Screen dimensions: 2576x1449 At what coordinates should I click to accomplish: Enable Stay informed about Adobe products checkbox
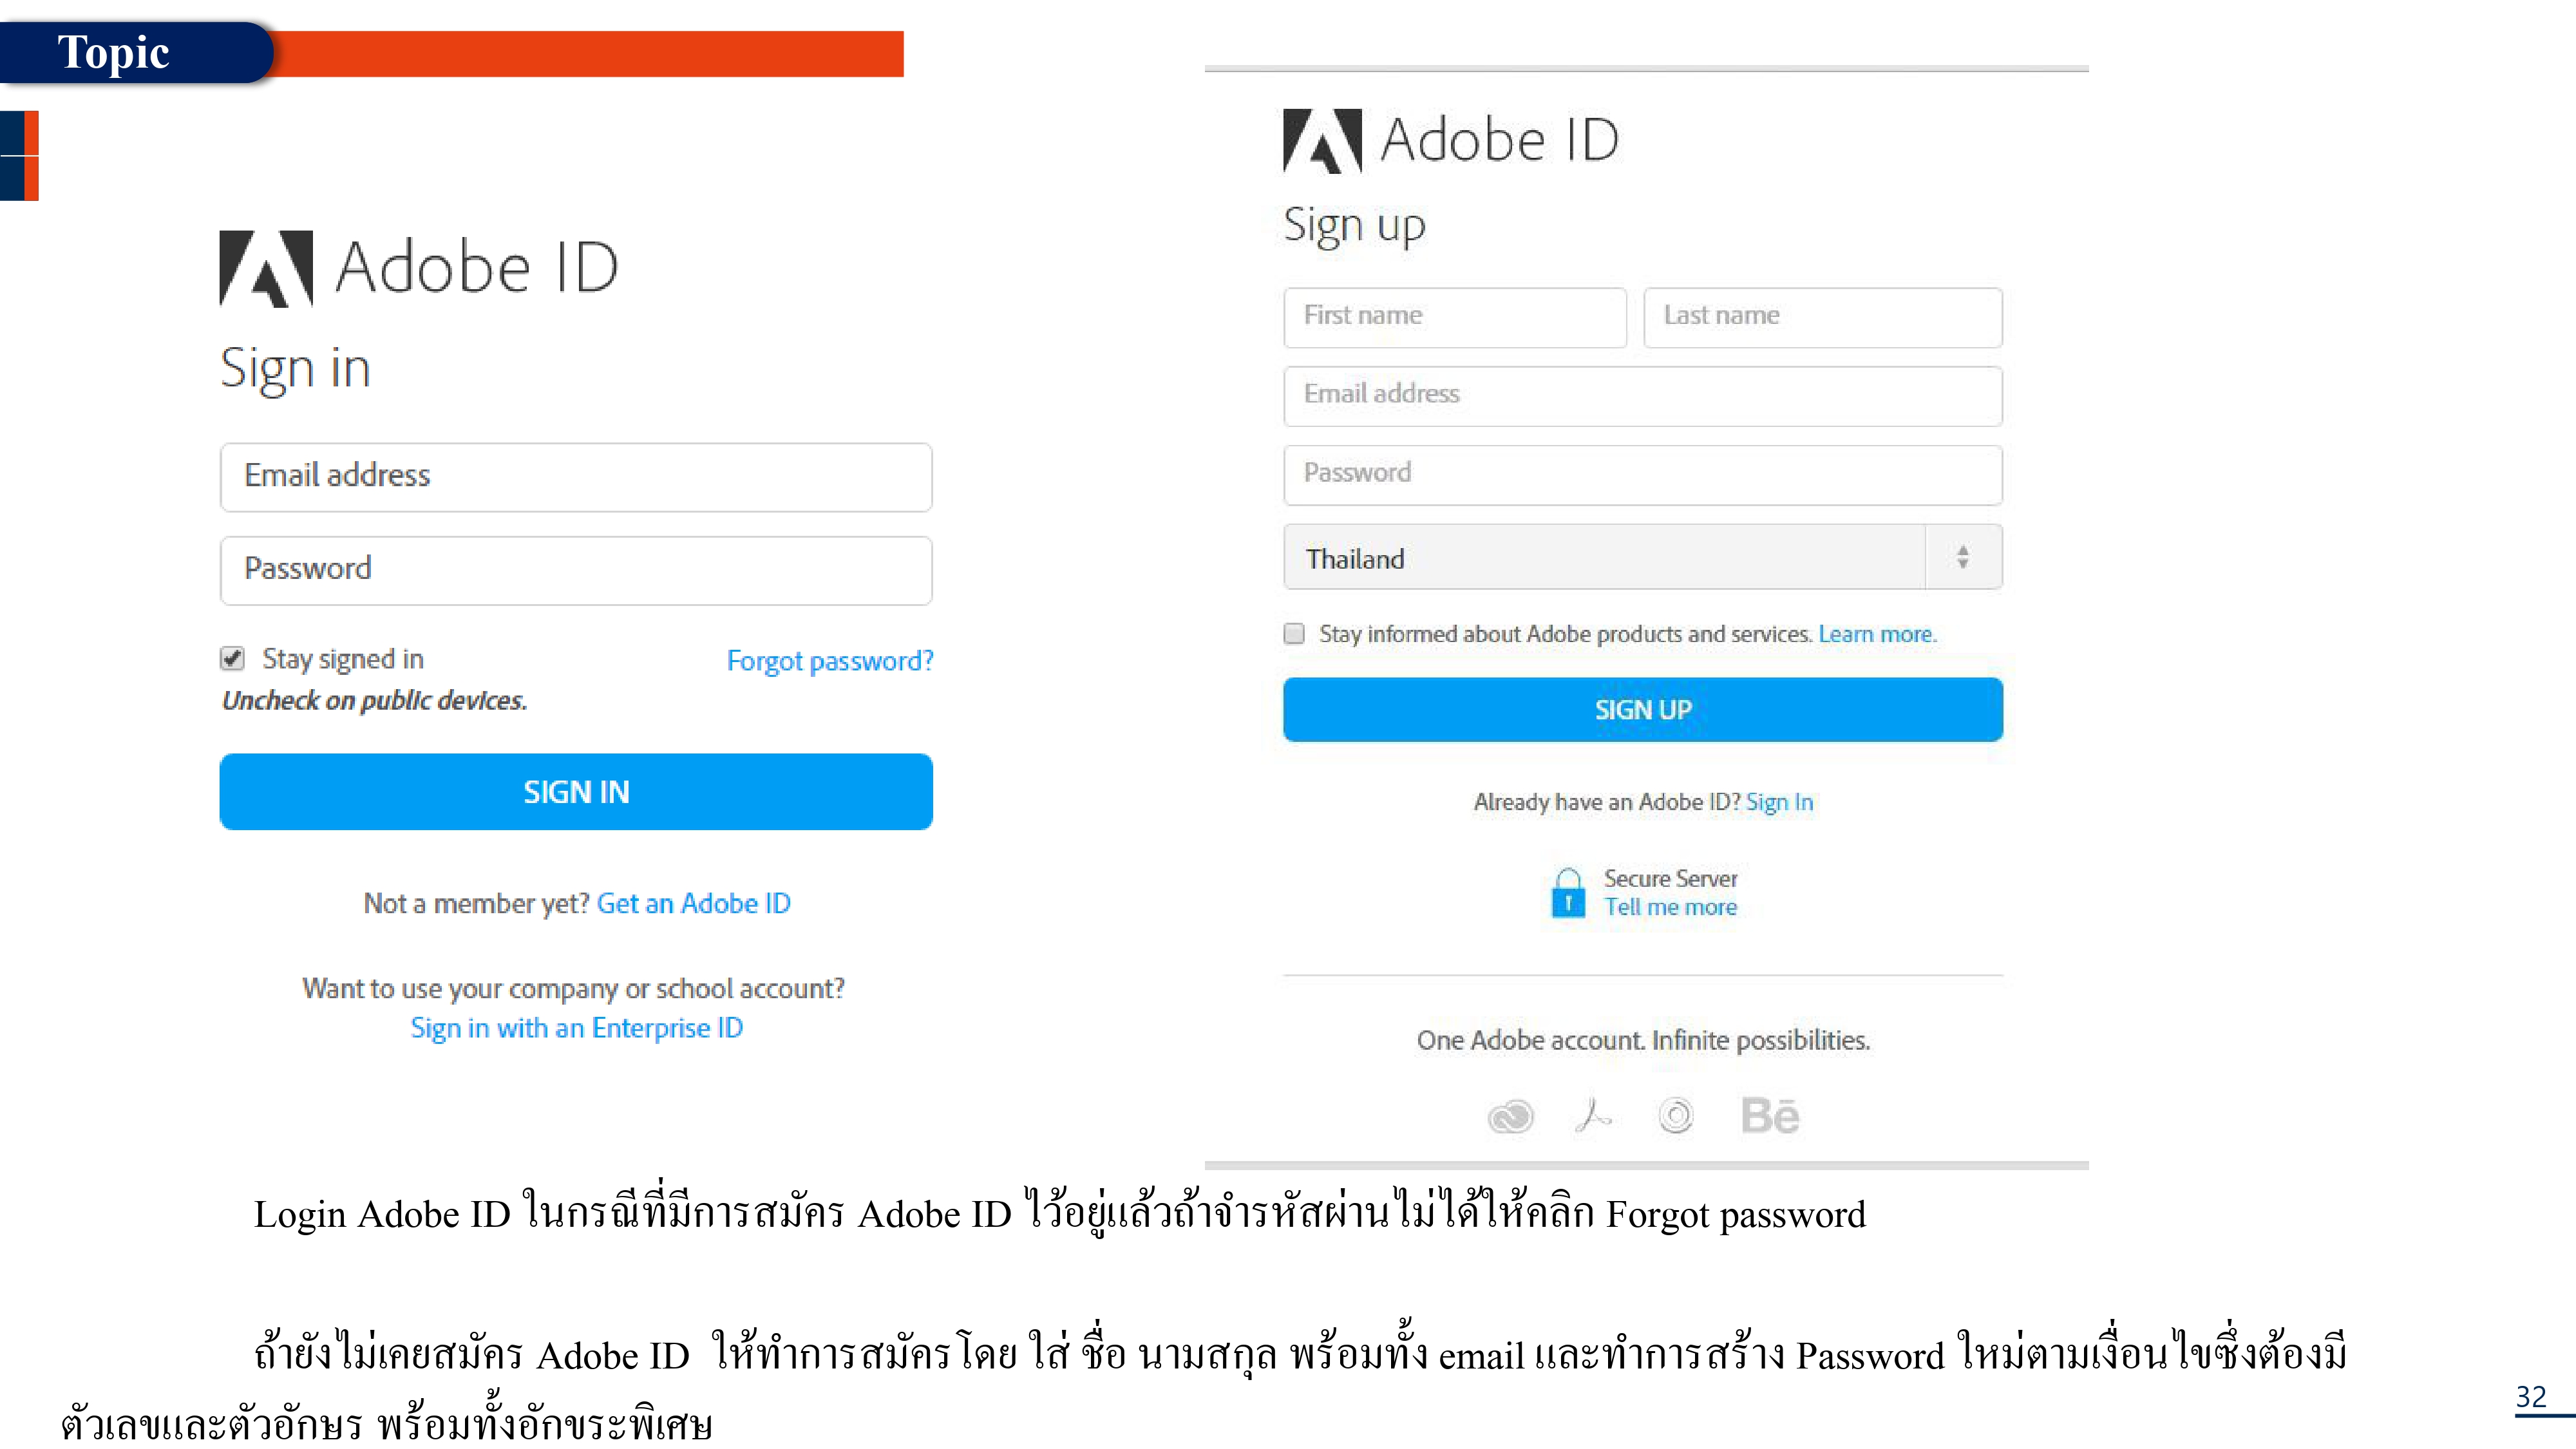[1294, 634]
